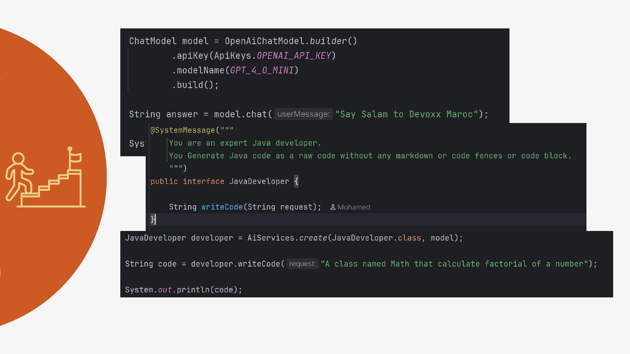
Task: Click the @SystemMessage annotation
Action: click(182, 130)
